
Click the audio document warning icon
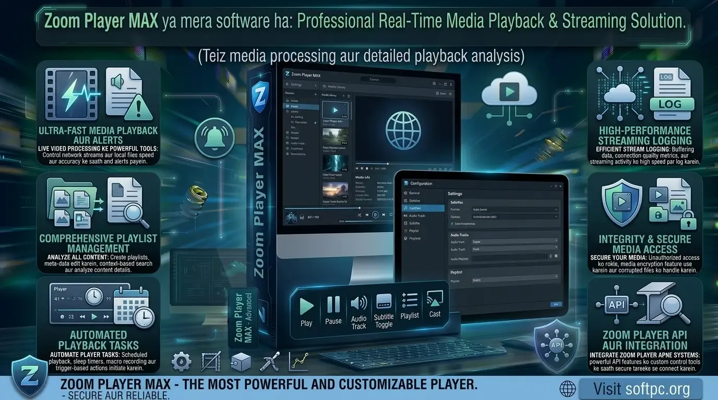129,95
